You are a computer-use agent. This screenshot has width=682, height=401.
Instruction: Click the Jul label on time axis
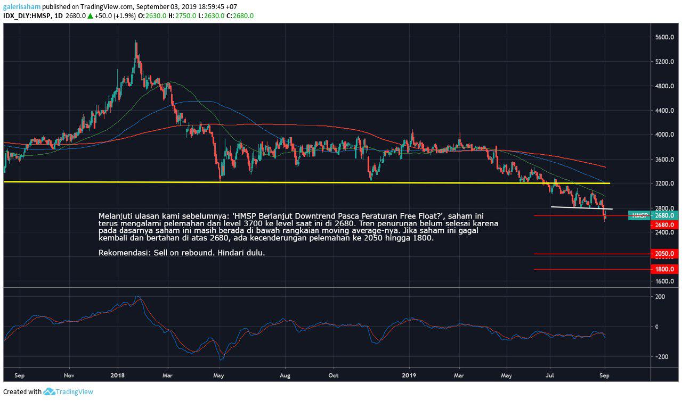tap(550, 375)
